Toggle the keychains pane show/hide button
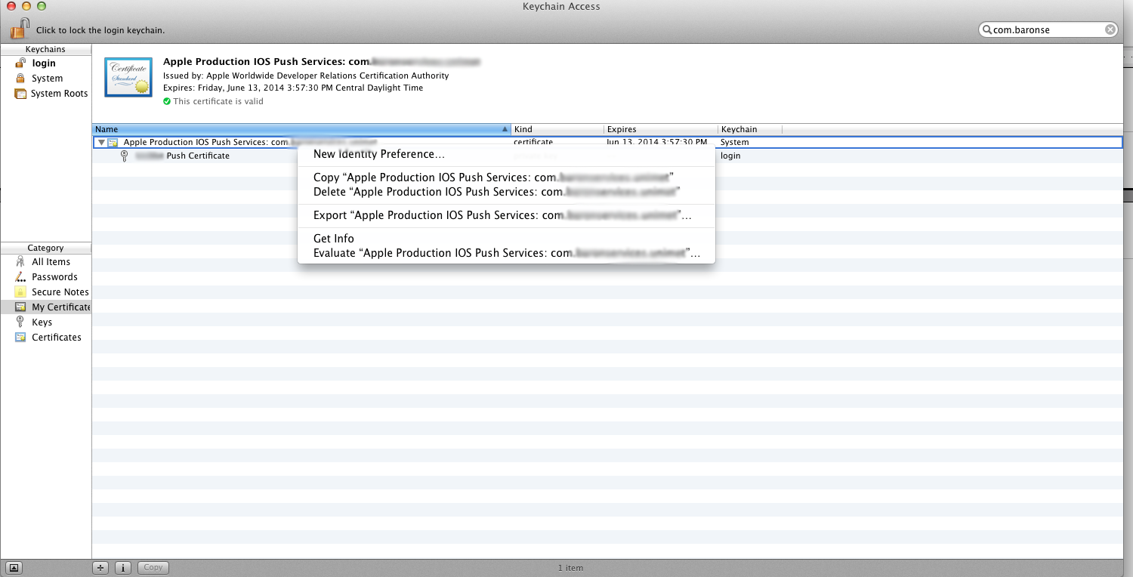The image size is (1133, 577). point(15,567)
